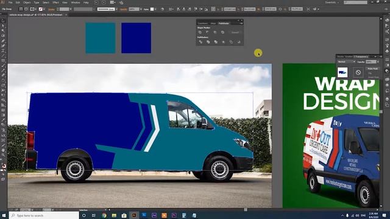390x219 pixels.
Task: Switch to Align tab in Pathfinder panel group
Action: click(213, 23)
